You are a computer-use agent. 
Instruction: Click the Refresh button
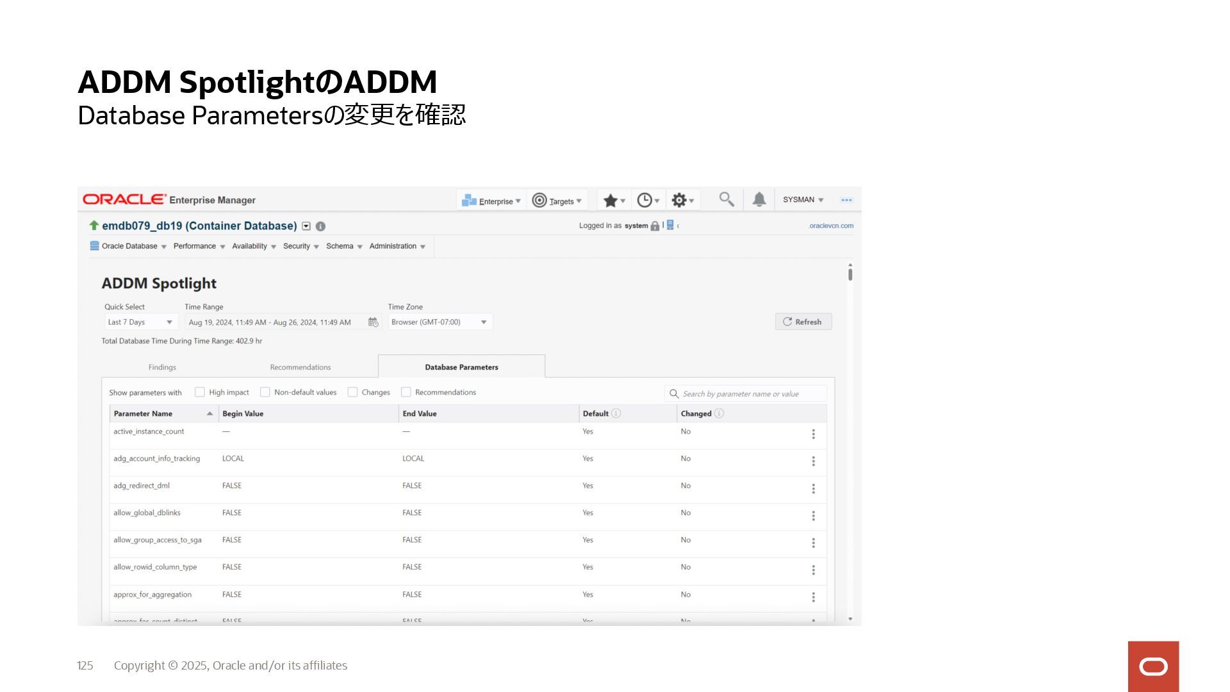[803, 322]
